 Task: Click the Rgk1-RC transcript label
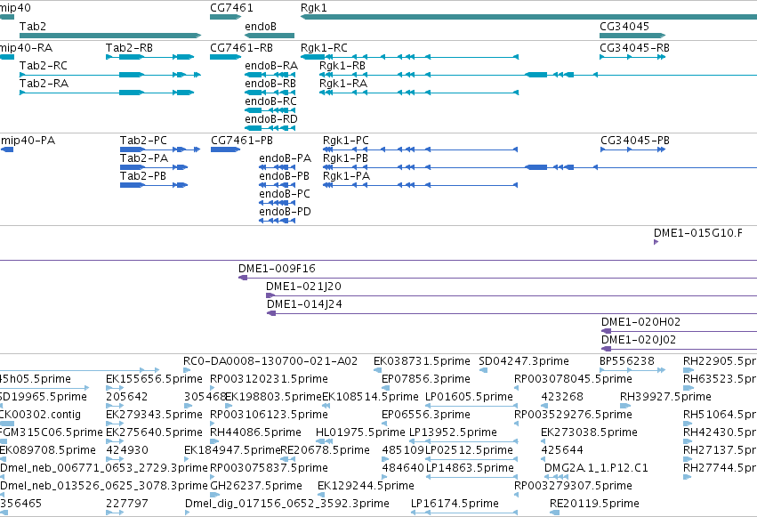tap(324, 48)
